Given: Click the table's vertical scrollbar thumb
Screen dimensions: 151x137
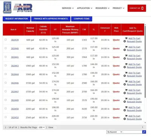Looking at the screenshot, I should click(145, 62).
